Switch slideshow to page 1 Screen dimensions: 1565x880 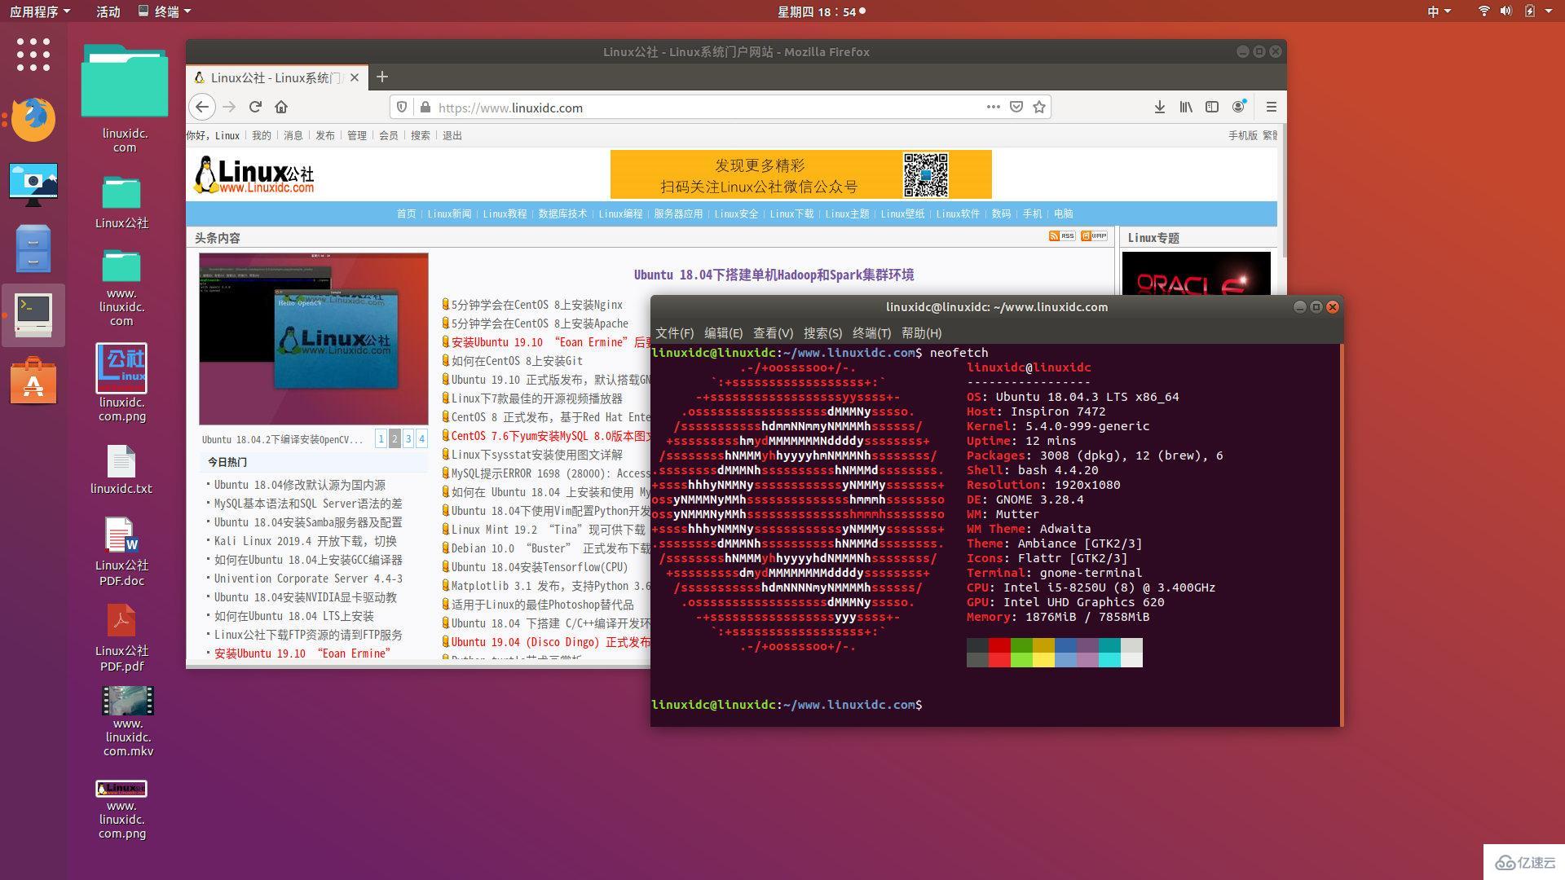click(x=381, y=438)
